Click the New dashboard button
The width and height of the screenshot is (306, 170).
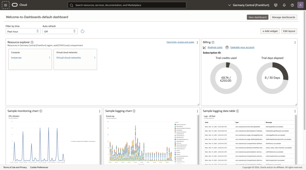tap(257, 17)
